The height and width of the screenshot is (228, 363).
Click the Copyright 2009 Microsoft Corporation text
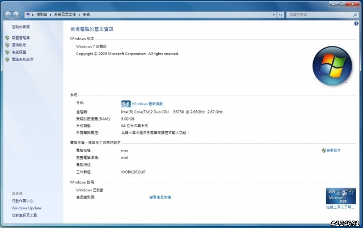[127, 54]
